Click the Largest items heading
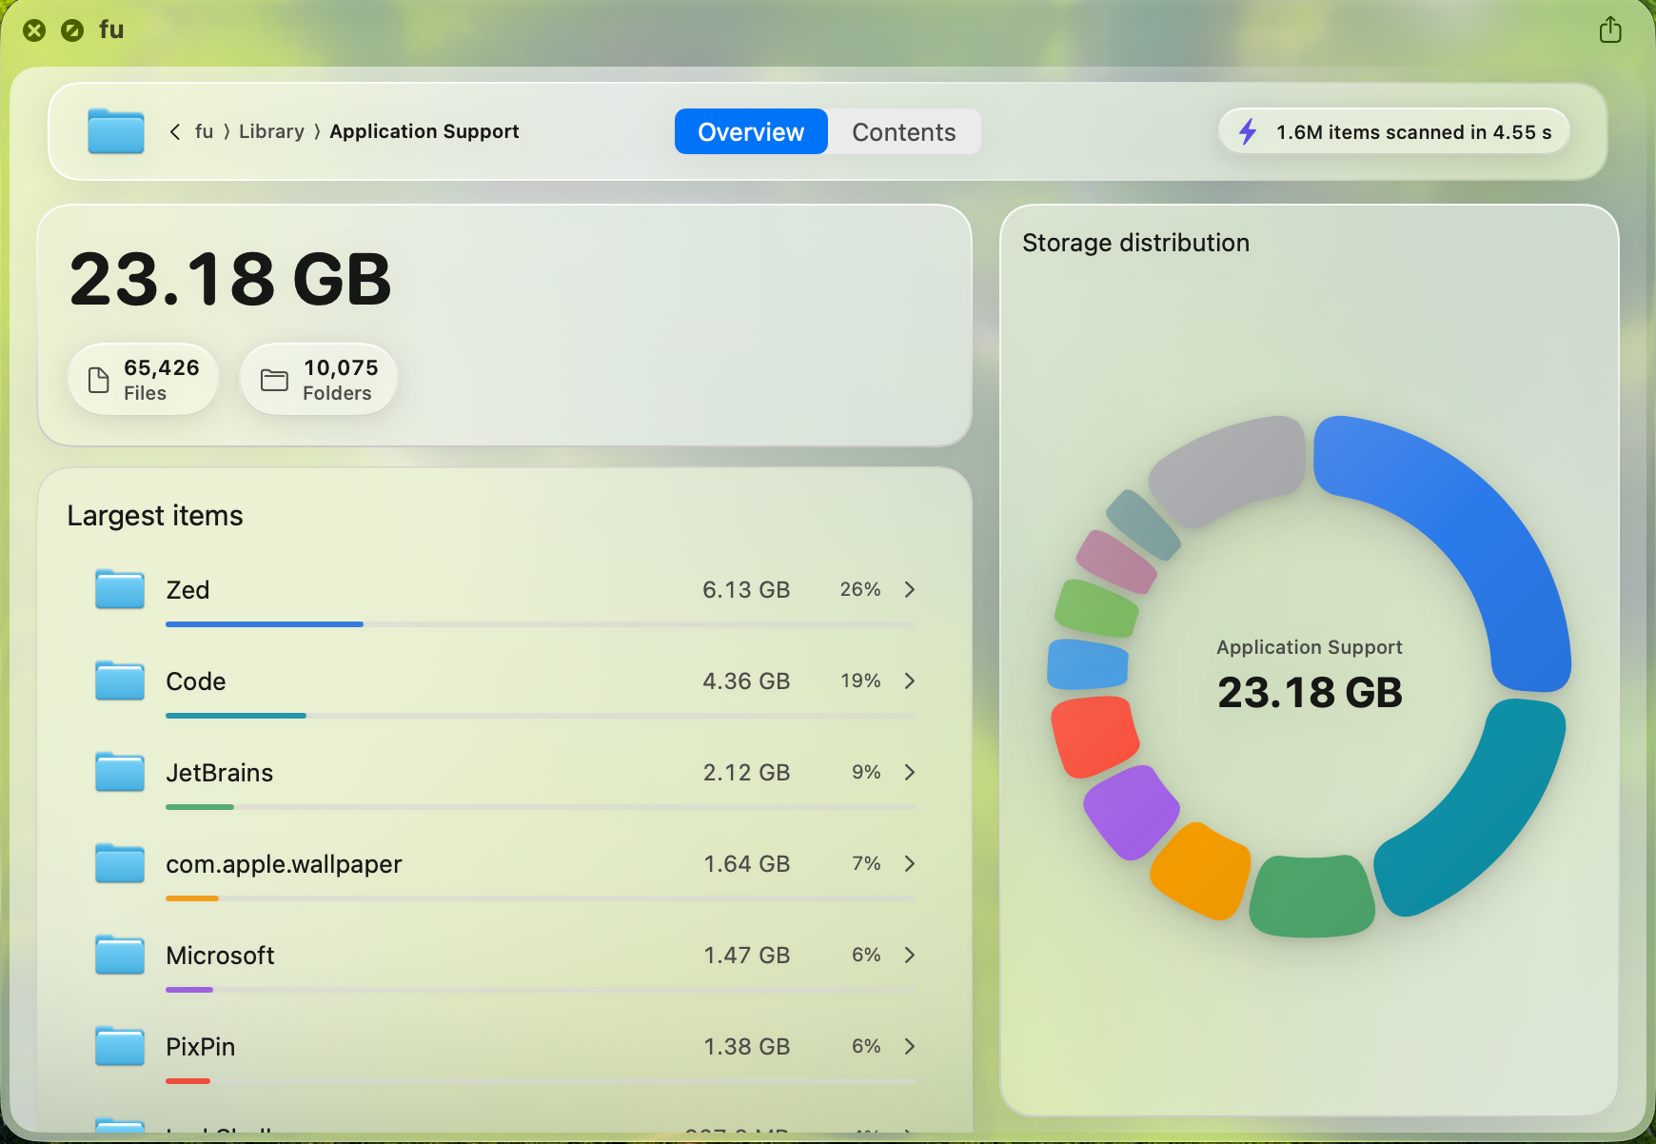 (x=155, y=516)
